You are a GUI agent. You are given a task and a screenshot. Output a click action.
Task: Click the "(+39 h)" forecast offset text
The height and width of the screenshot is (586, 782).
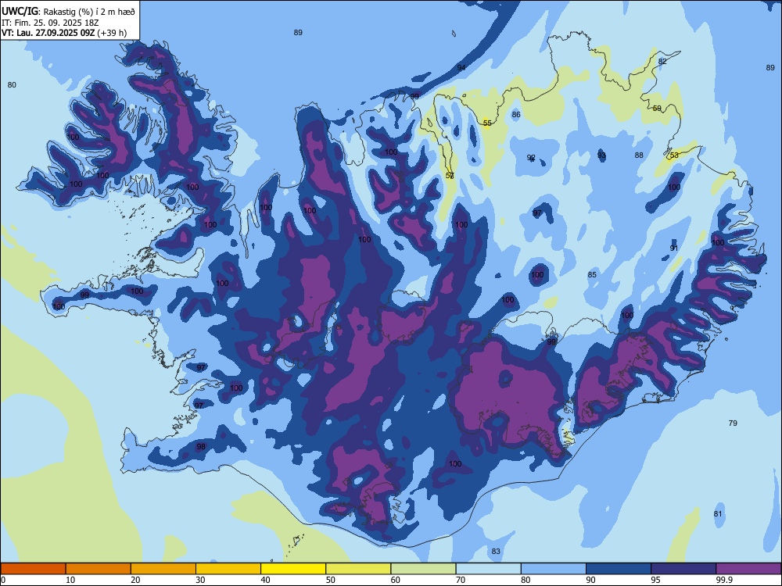112,34
